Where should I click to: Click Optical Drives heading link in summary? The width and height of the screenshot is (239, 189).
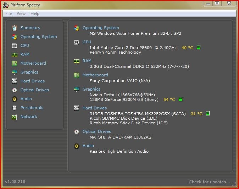[x=97, y=131]
